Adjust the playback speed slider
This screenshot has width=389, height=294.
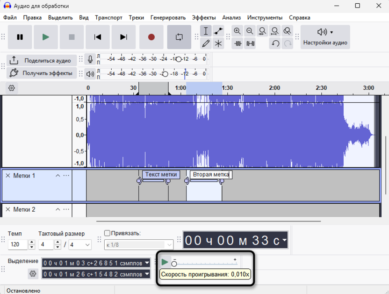tap(205, 263)
